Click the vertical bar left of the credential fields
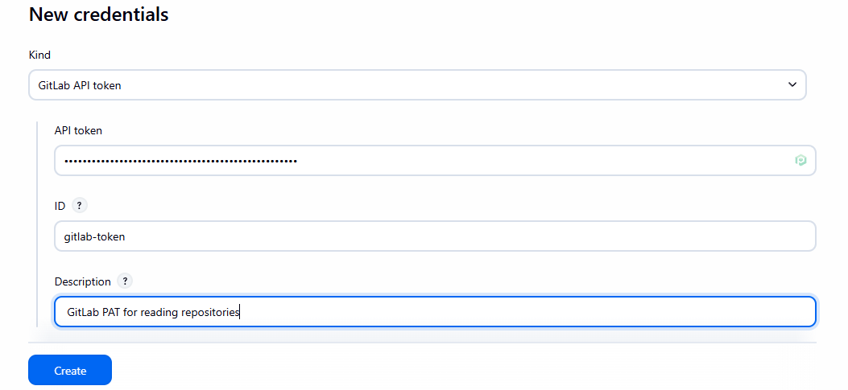This screenshot has height=390, width=848. coord(38,224)
